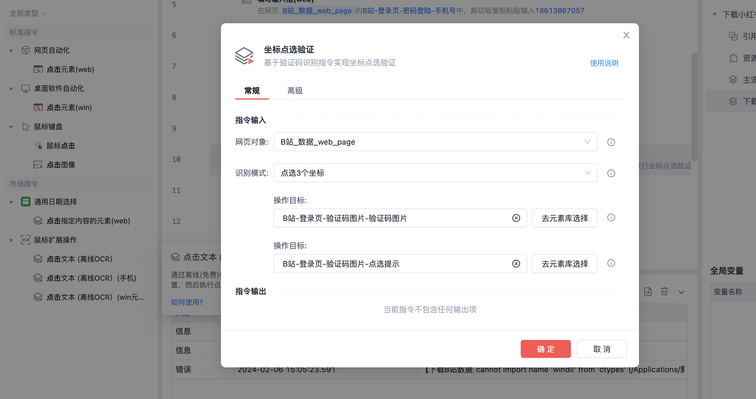Image resolution: width=756 pixels, height=399 pixels.
Task: Select 点击图像 command in sidebar
Action: (x=61, y=165)
